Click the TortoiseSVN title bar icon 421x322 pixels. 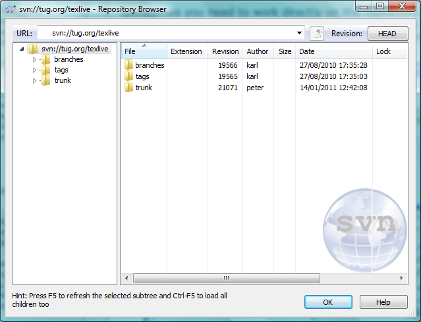[11, 9]
